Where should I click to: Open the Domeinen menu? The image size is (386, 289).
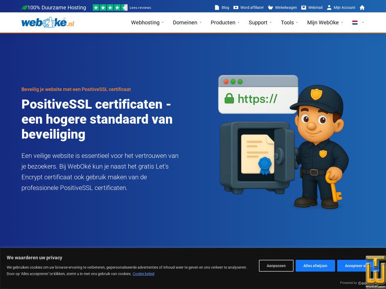[x=185, y=23]
